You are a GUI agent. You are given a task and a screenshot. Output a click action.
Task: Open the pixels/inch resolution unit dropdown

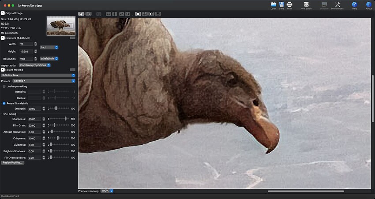click(x=49, y=58)
